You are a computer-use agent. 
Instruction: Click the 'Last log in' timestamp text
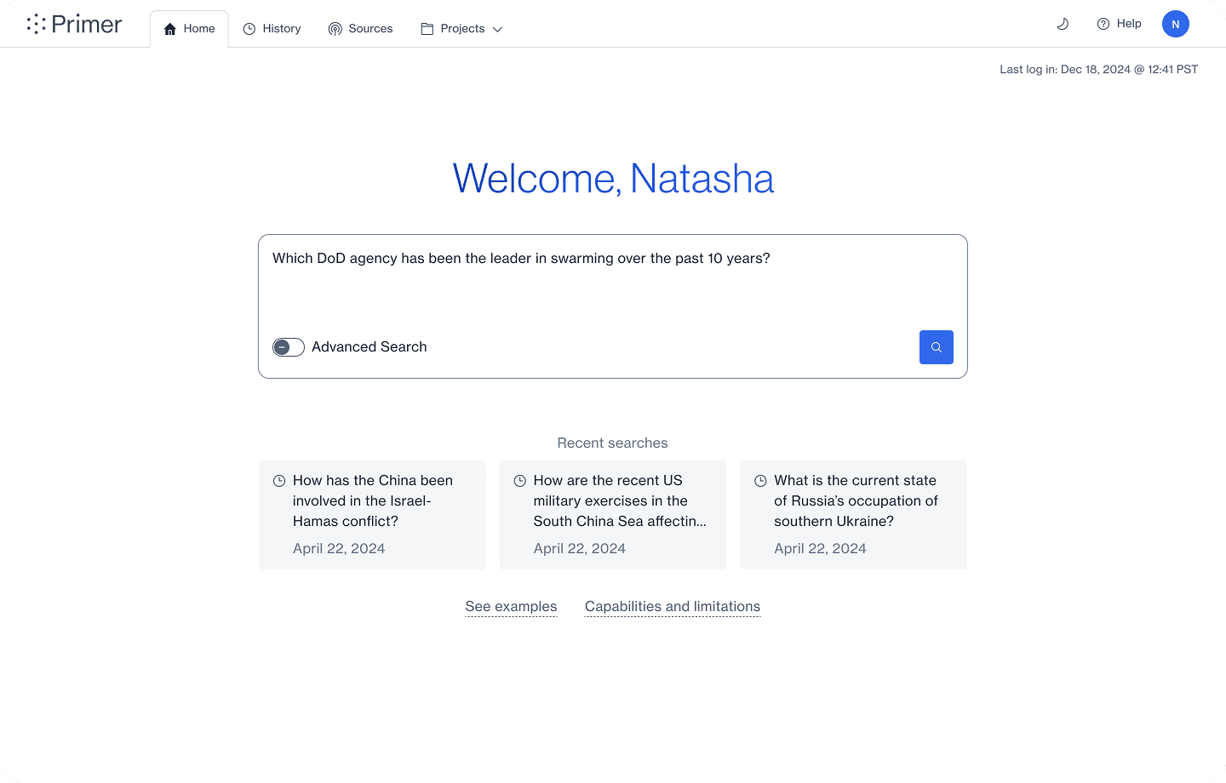point(1099,70)
